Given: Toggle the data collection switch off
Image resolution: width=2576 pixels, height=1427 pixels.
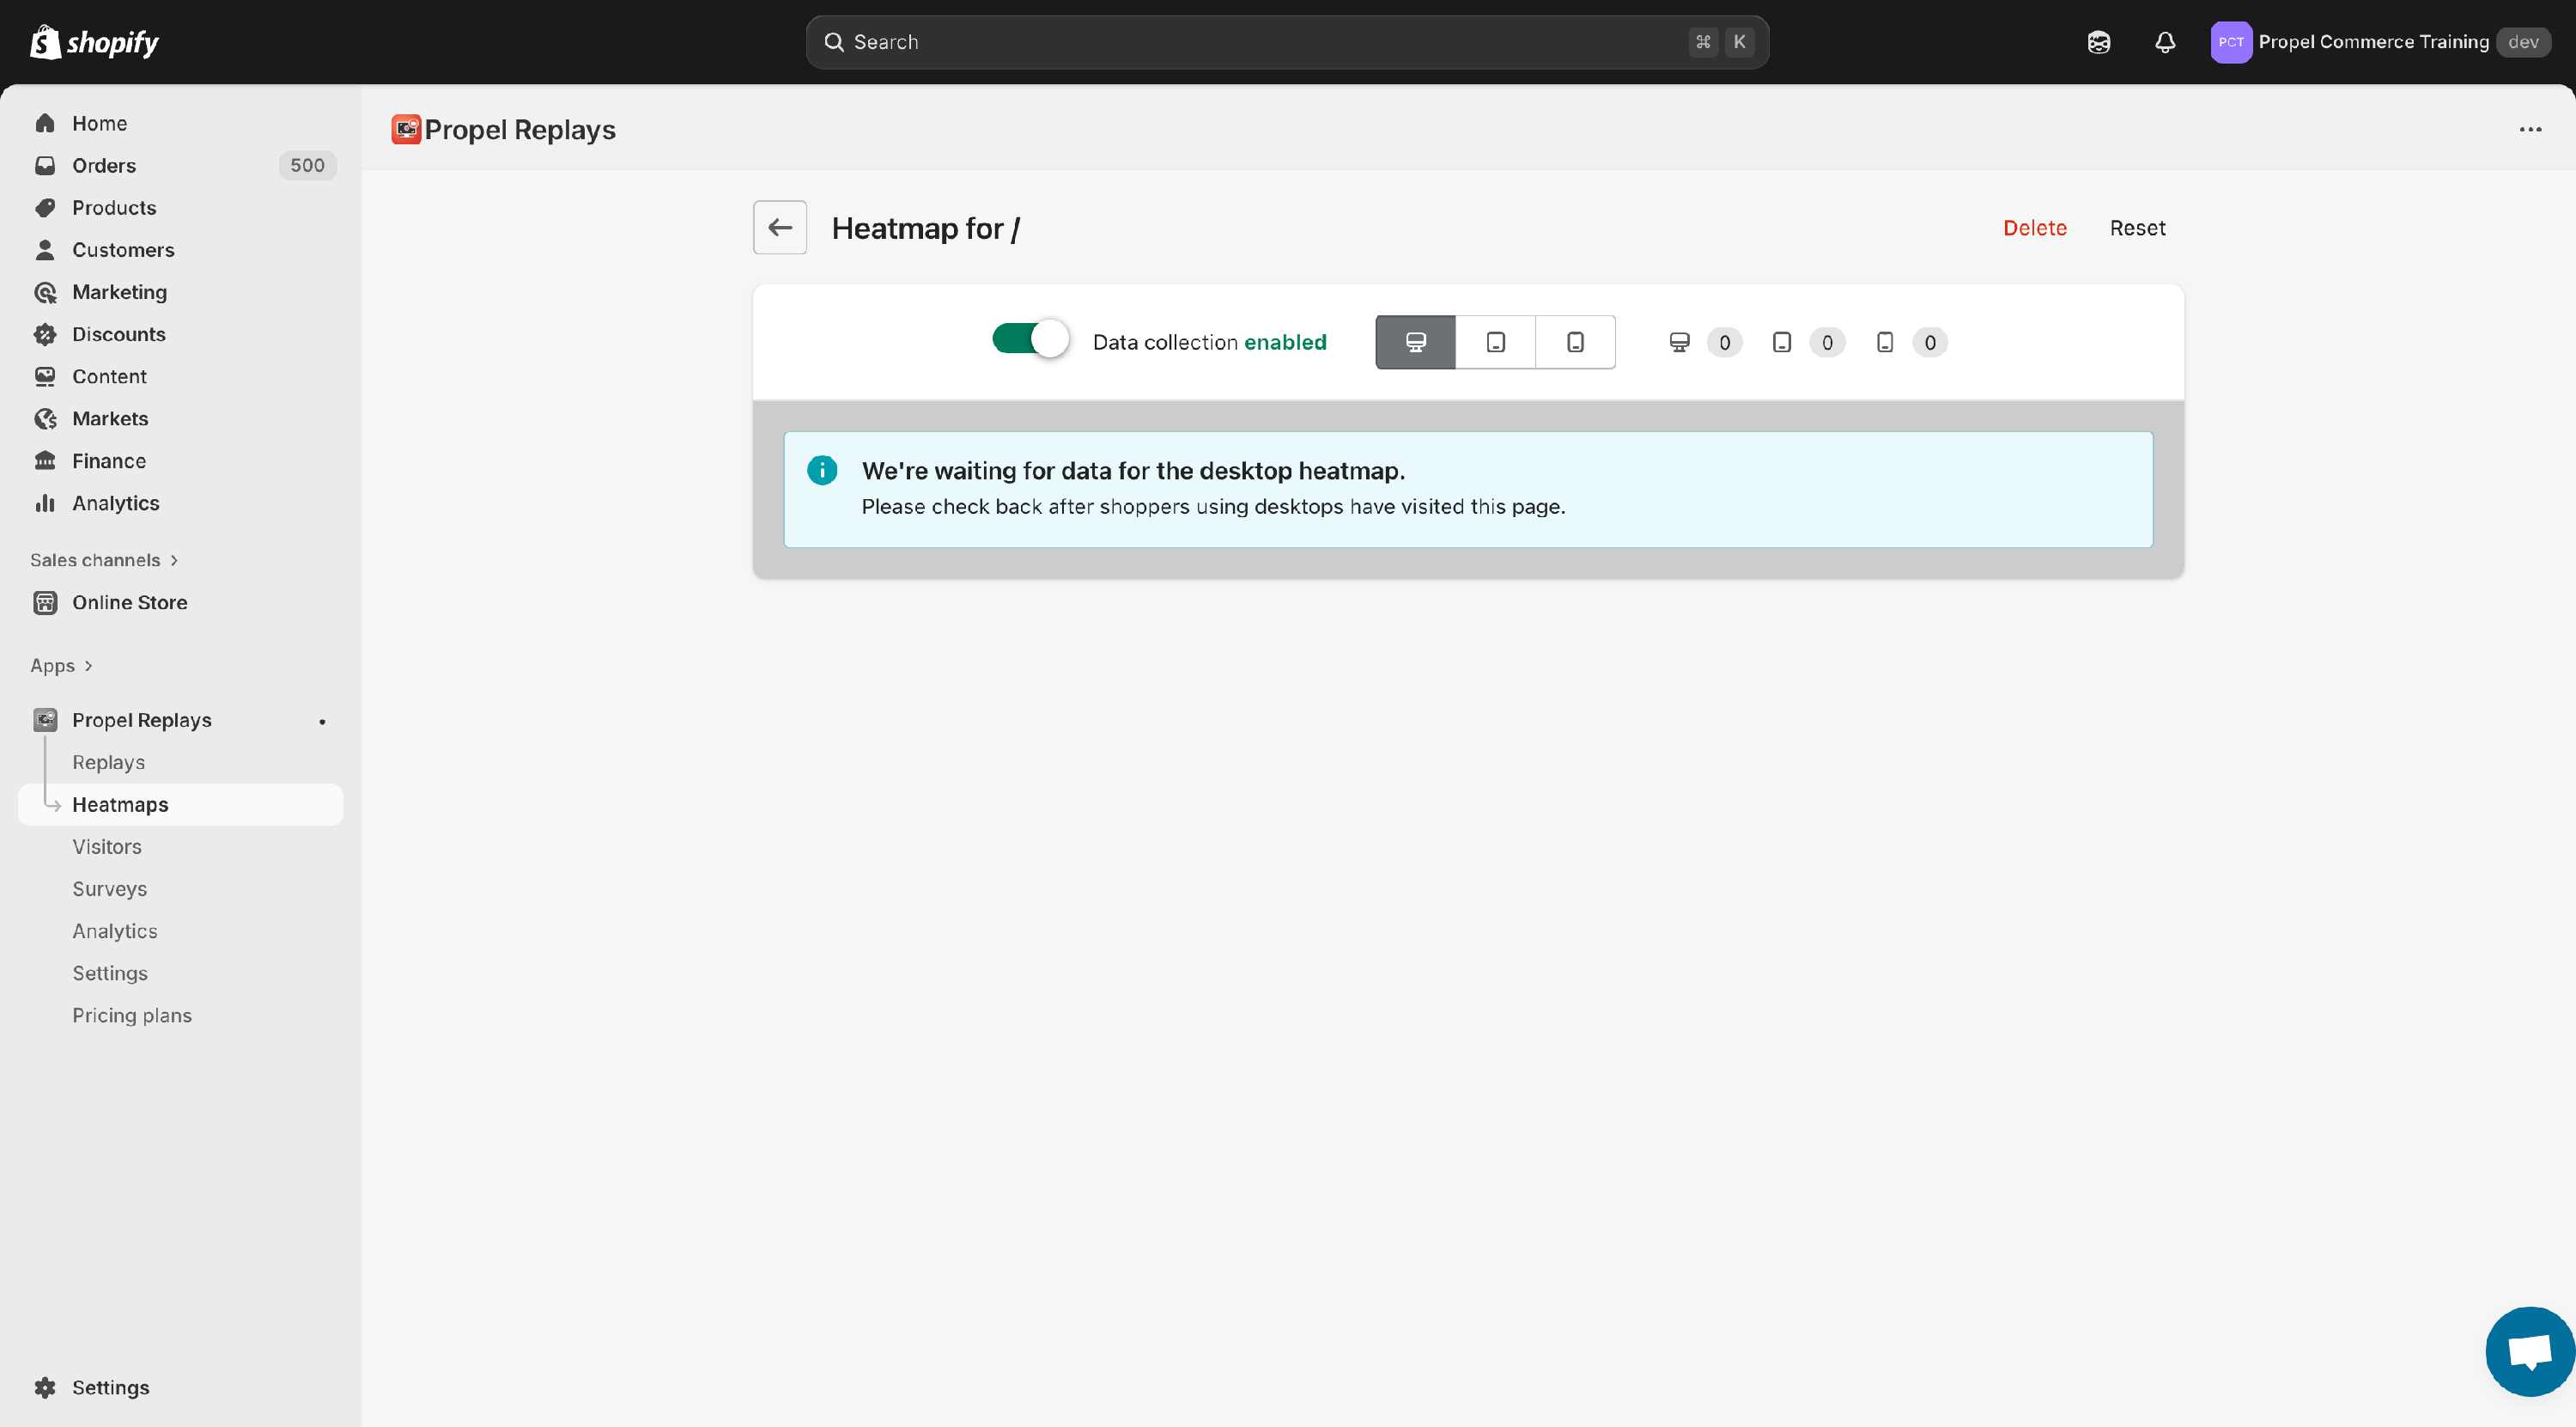Looking at the screenshot, I should pos(1030,339).
